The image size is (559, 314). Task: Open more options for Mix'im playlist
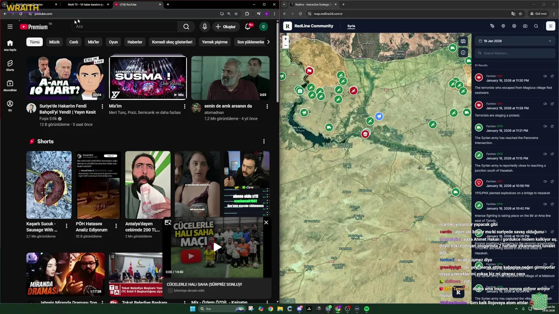(x=185, y=106)
